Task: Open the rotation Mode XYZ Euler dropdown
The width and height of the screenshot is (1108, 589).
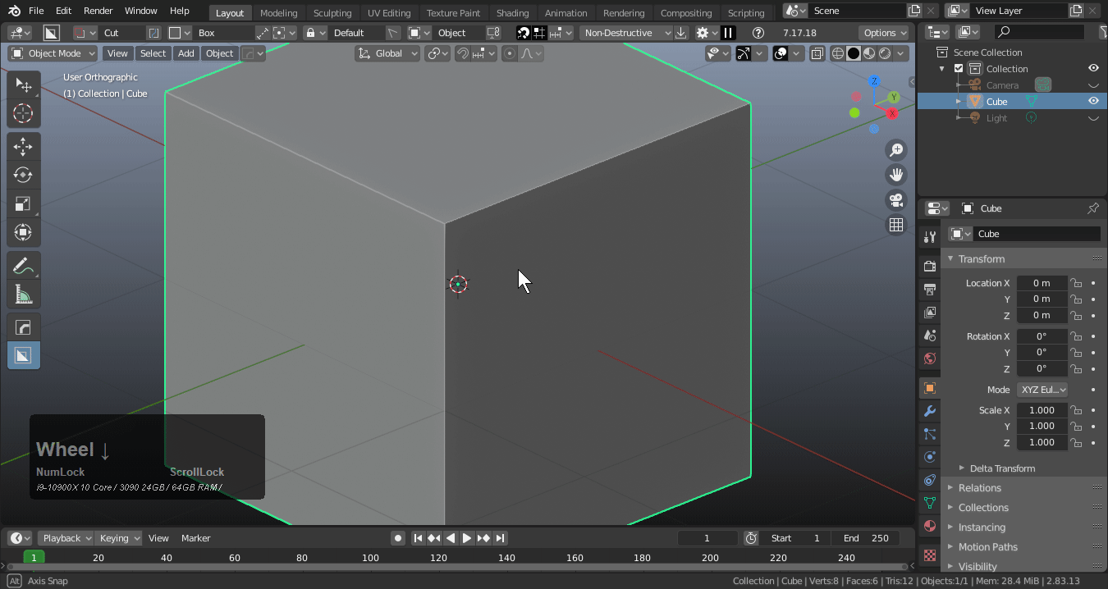Action: (x=1042, y=390)
